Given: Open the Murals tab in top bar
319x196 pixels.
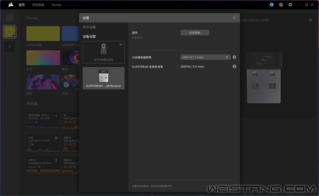Looking at the screenshot, I should pyautogui.click(x=56, y=5).
